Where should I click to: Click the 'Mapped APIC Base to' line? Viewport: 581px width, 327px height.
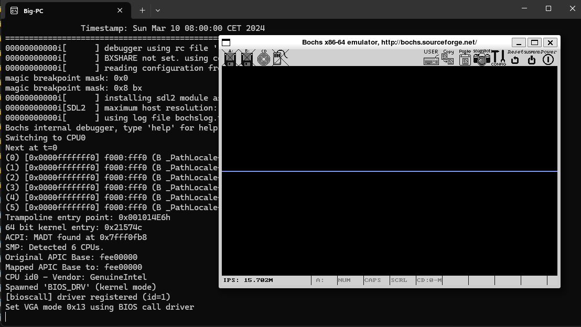(x=74, y=267)
